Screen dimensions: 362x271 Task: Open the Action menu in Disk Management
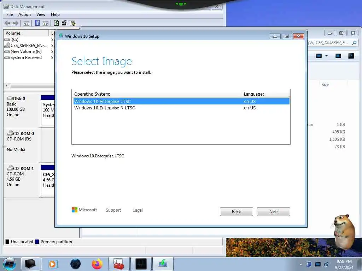pyautogui.click(x=24, y=14)
